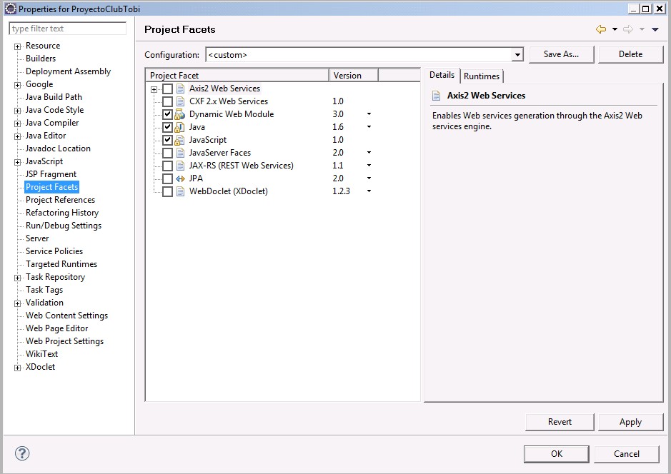Click the Java facet icon
This screenshot has width=671, height=474.
pyautogui.click(x=180, y=127)
